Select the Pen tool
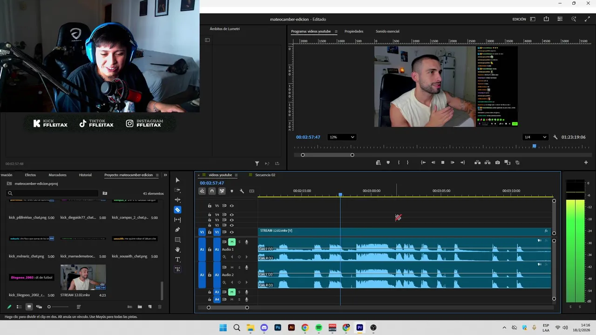 pyautogui.click(x=177, y=230)
